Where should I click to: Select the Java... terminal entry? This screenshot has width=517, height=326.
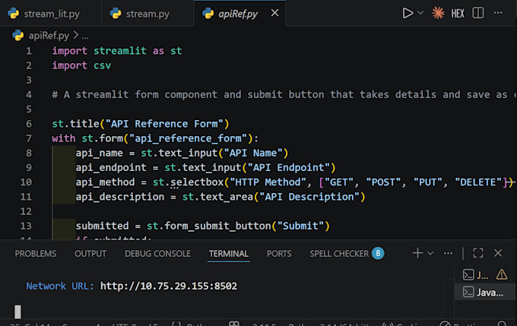[484, 293]
